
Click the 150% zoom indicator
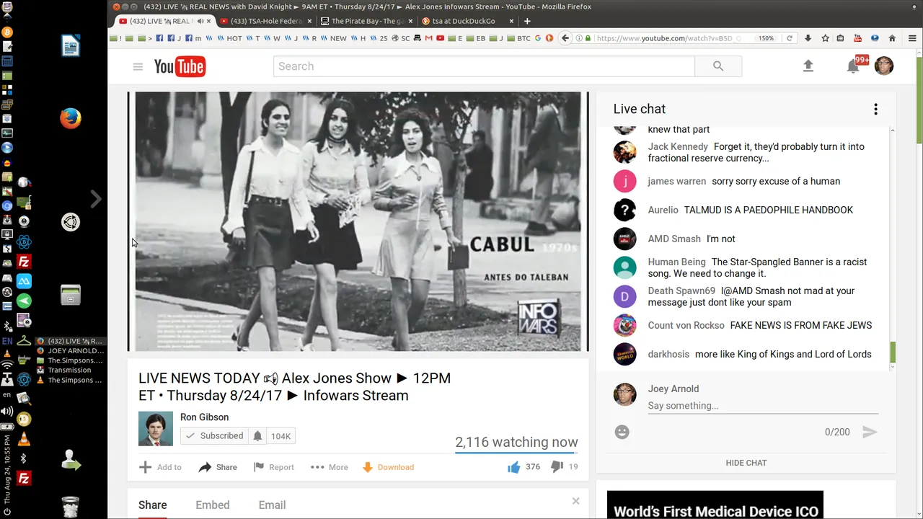[x=766, y=38]
